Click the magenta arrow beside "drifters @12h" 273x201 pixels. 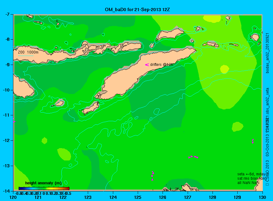point(147,65)
